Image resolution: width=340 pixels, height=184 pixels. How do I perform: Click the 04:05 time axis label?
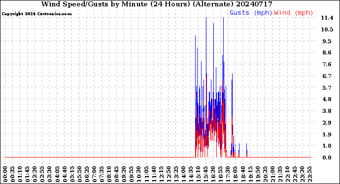[57, 174]
